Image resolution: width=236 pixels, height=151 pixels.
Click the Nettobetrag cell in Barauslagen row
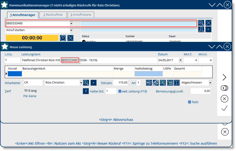click(x=148, y=74)
